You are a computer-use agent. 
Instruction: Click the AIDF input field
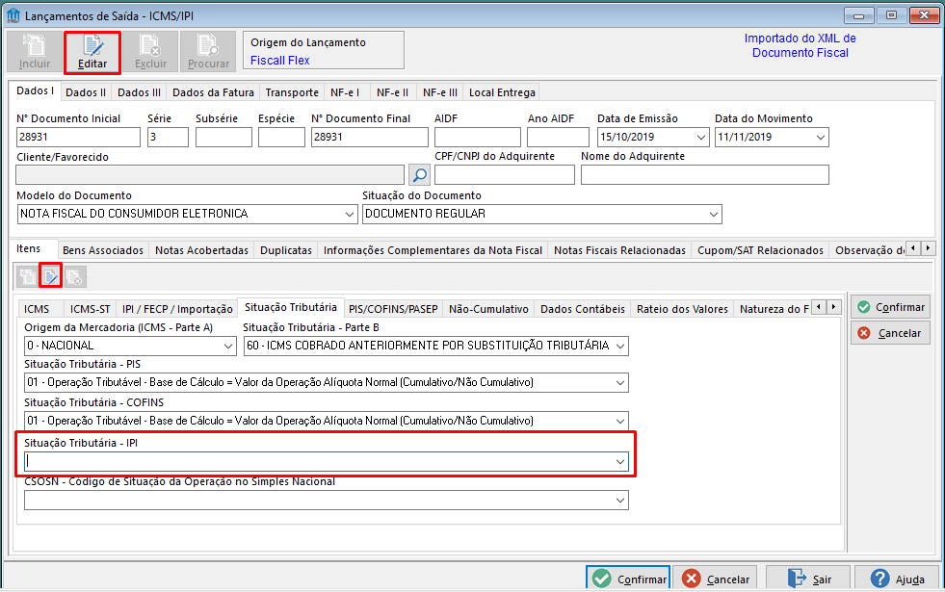point(478,138)
